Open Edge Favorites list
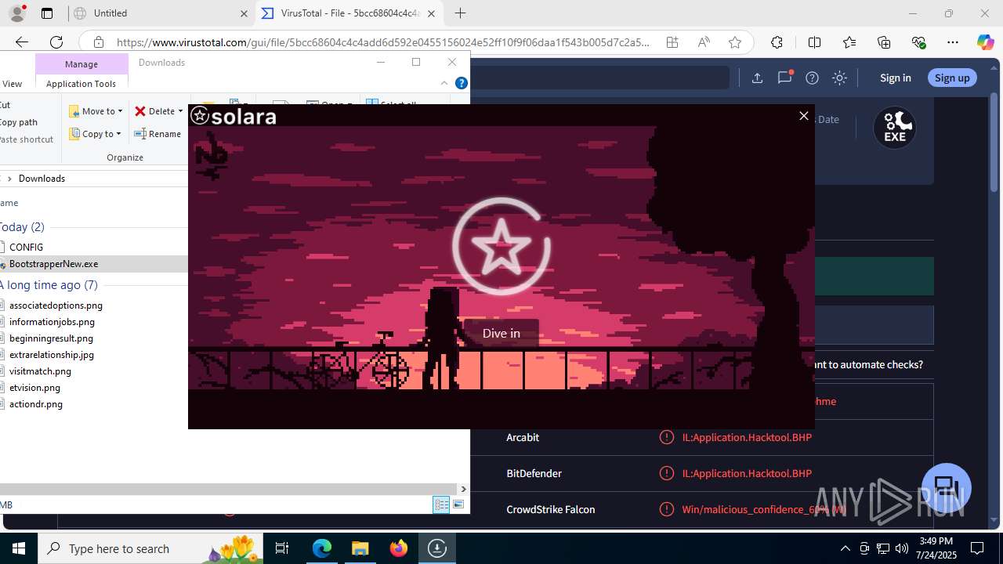Image resolution: width=1003 pixels, height=564 pixels. coord(849,42)
